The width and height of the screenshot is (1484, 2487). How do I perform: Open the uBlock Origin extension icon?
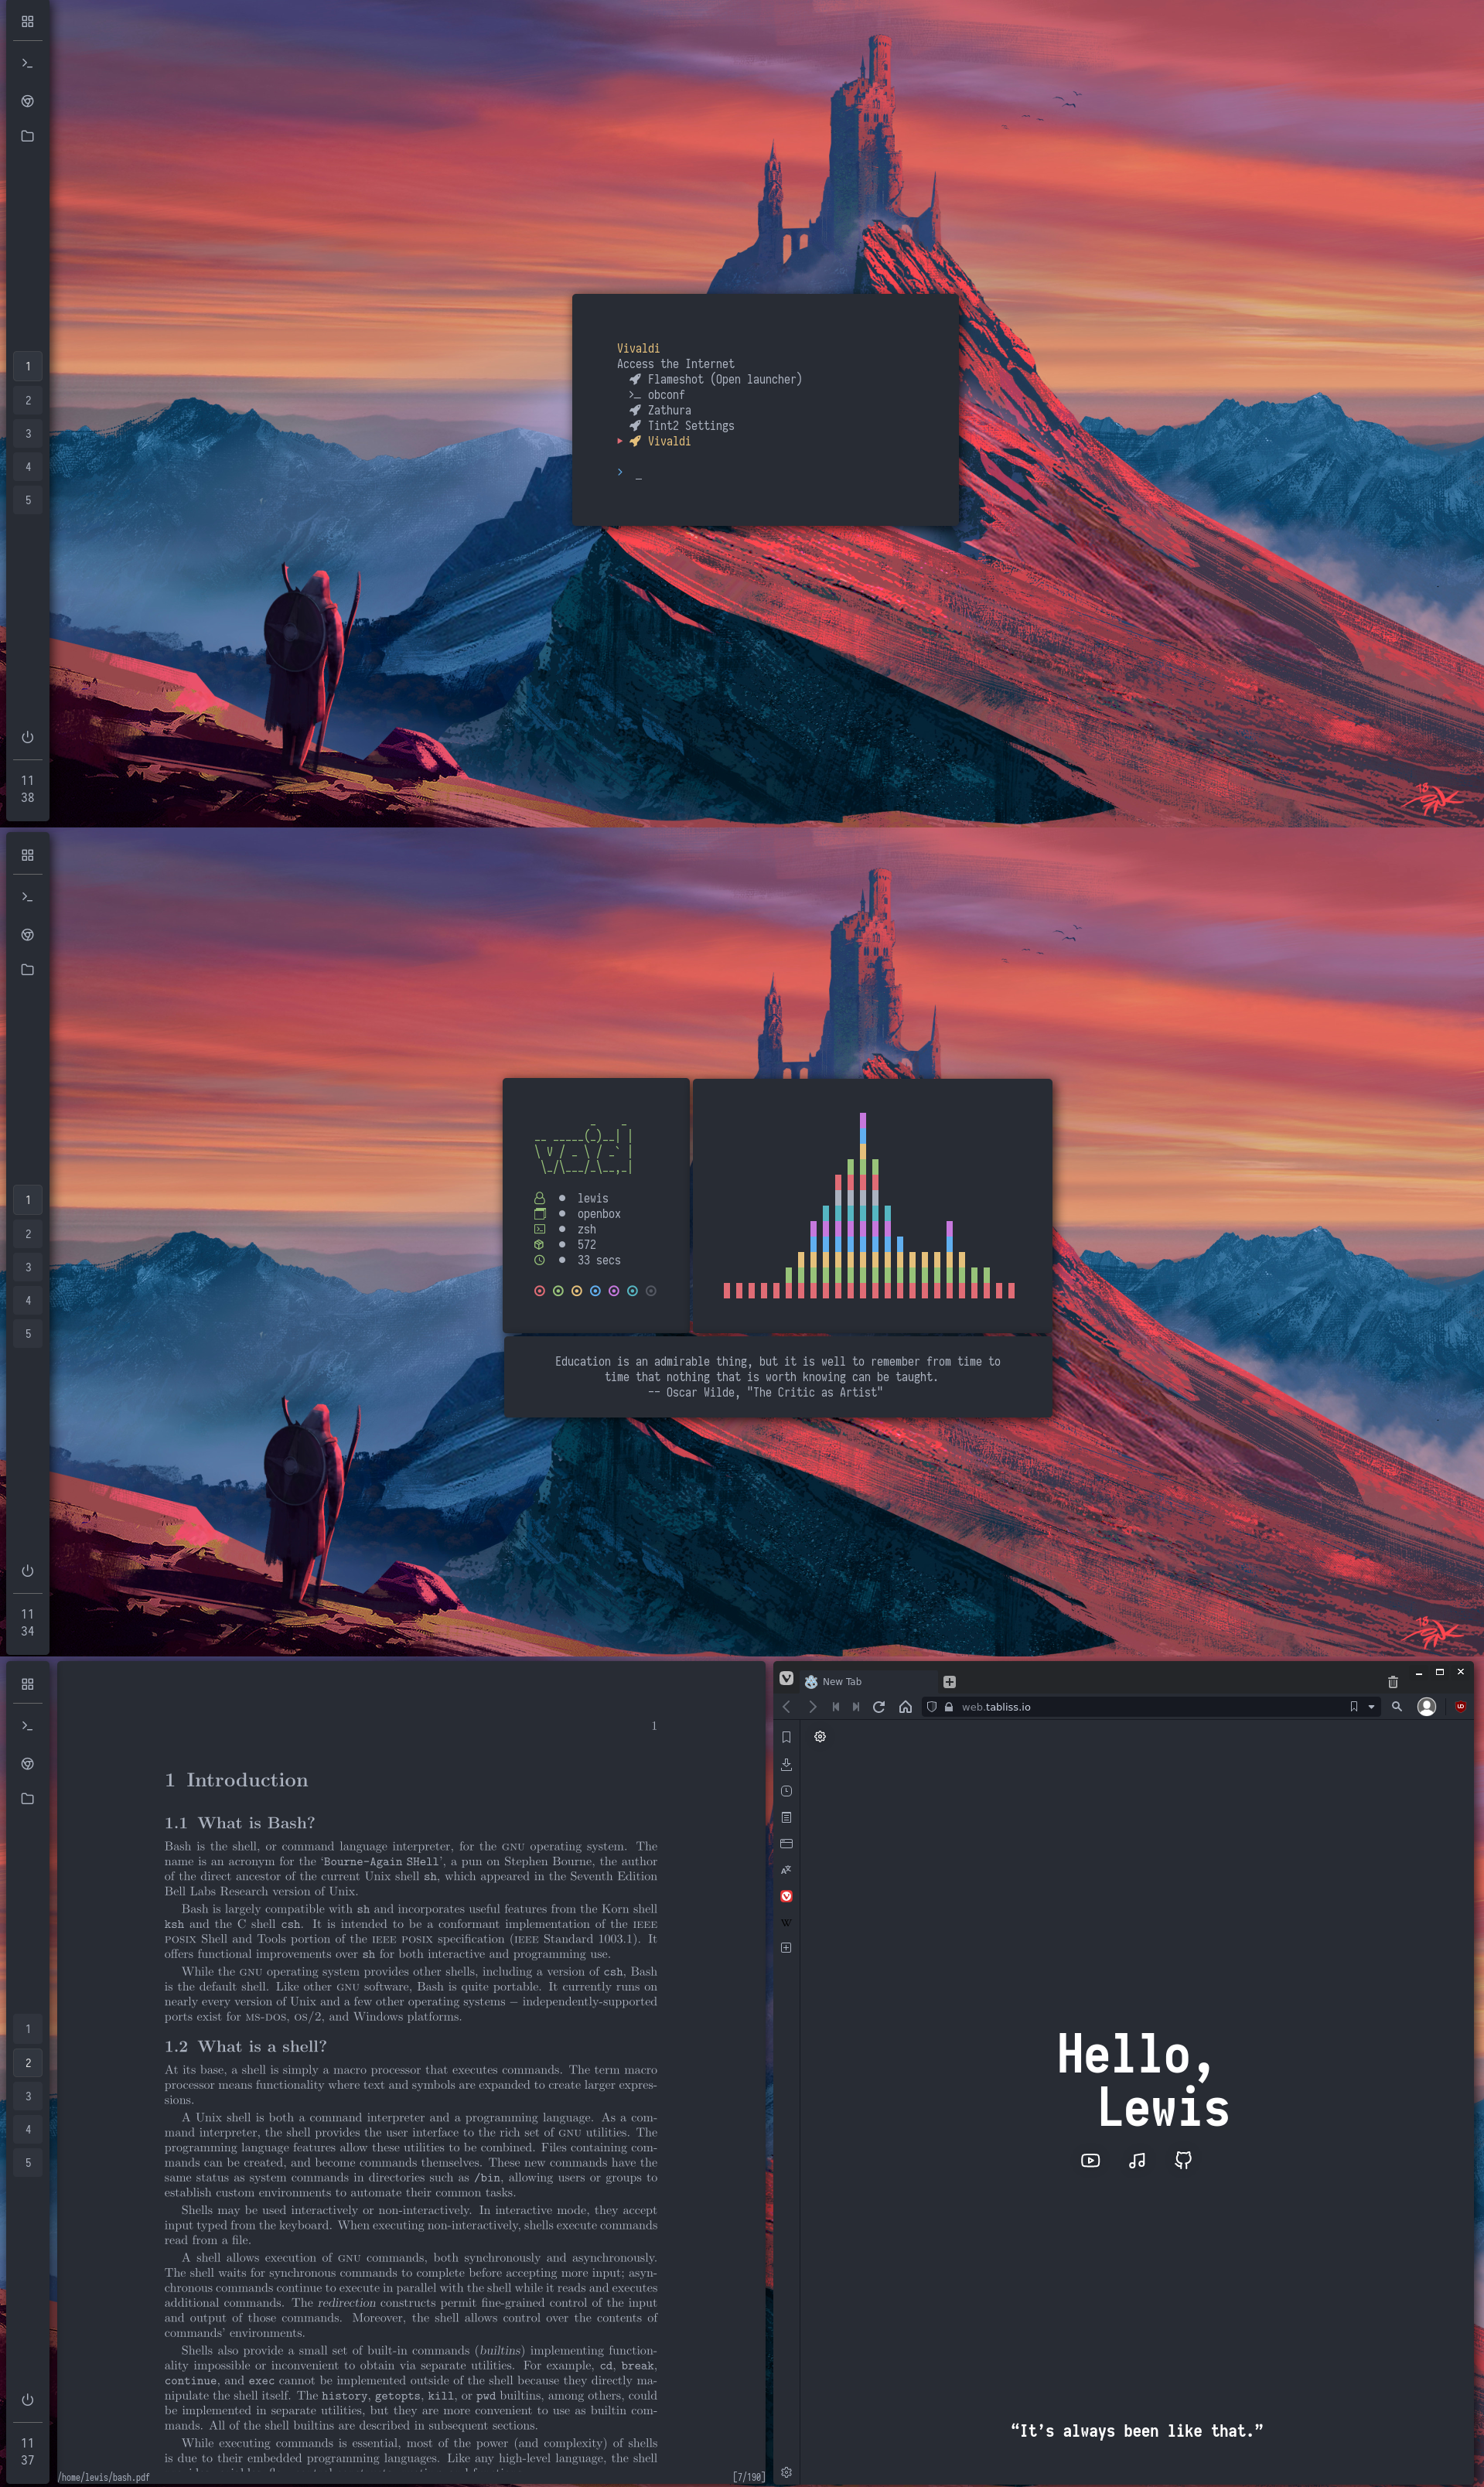[x=1460, y=1707]
